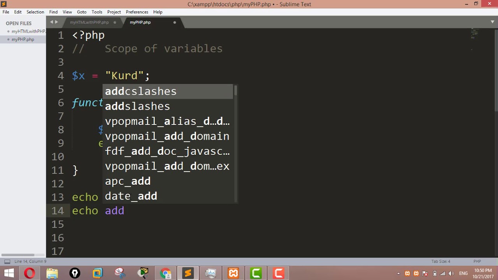Open the Tab Size: 4 selector
498x280 pixels.
click(x=441, y=261)
